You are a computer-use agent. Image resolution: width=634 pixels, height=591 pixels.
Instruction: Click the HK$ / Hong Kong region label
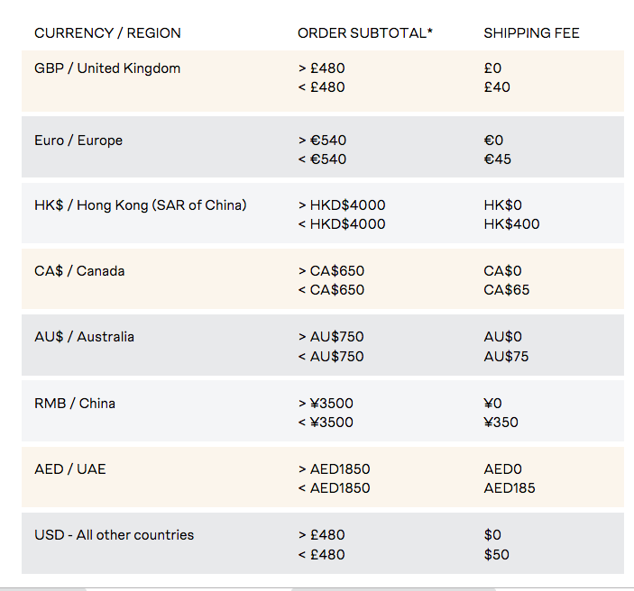[140, 205]
